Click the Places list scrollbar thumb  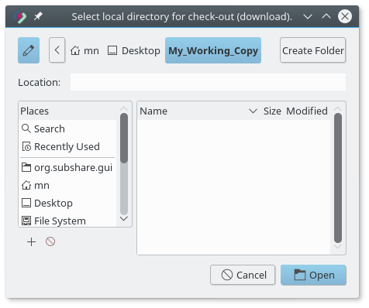tap(124, 138)
